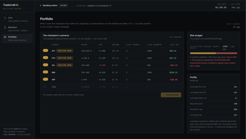Open the Live navigation item
The width and height of the screenshot is (246, 139).
click(x=17, y=19)
